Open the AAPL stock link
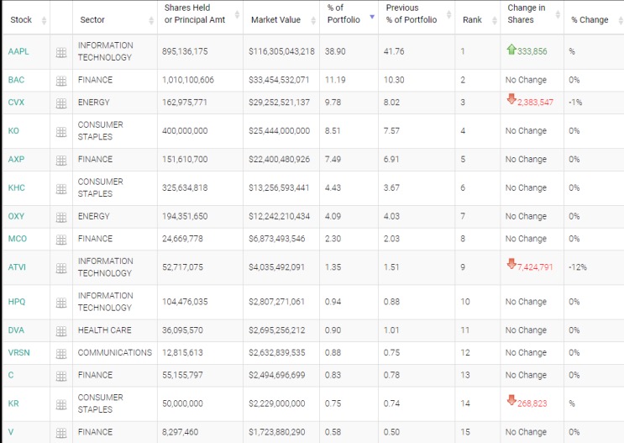 [x=18, y=51]
